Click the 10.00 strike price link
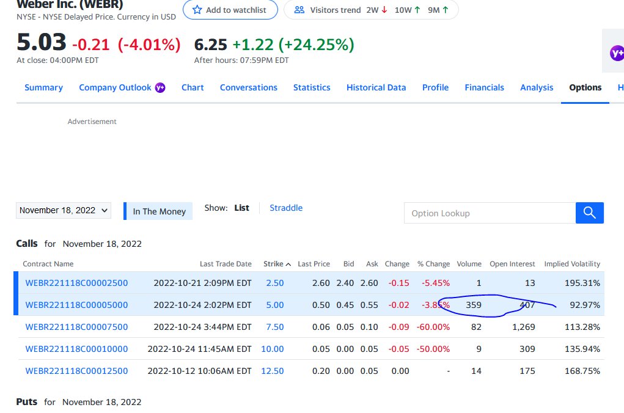 (x=273, y=349)
